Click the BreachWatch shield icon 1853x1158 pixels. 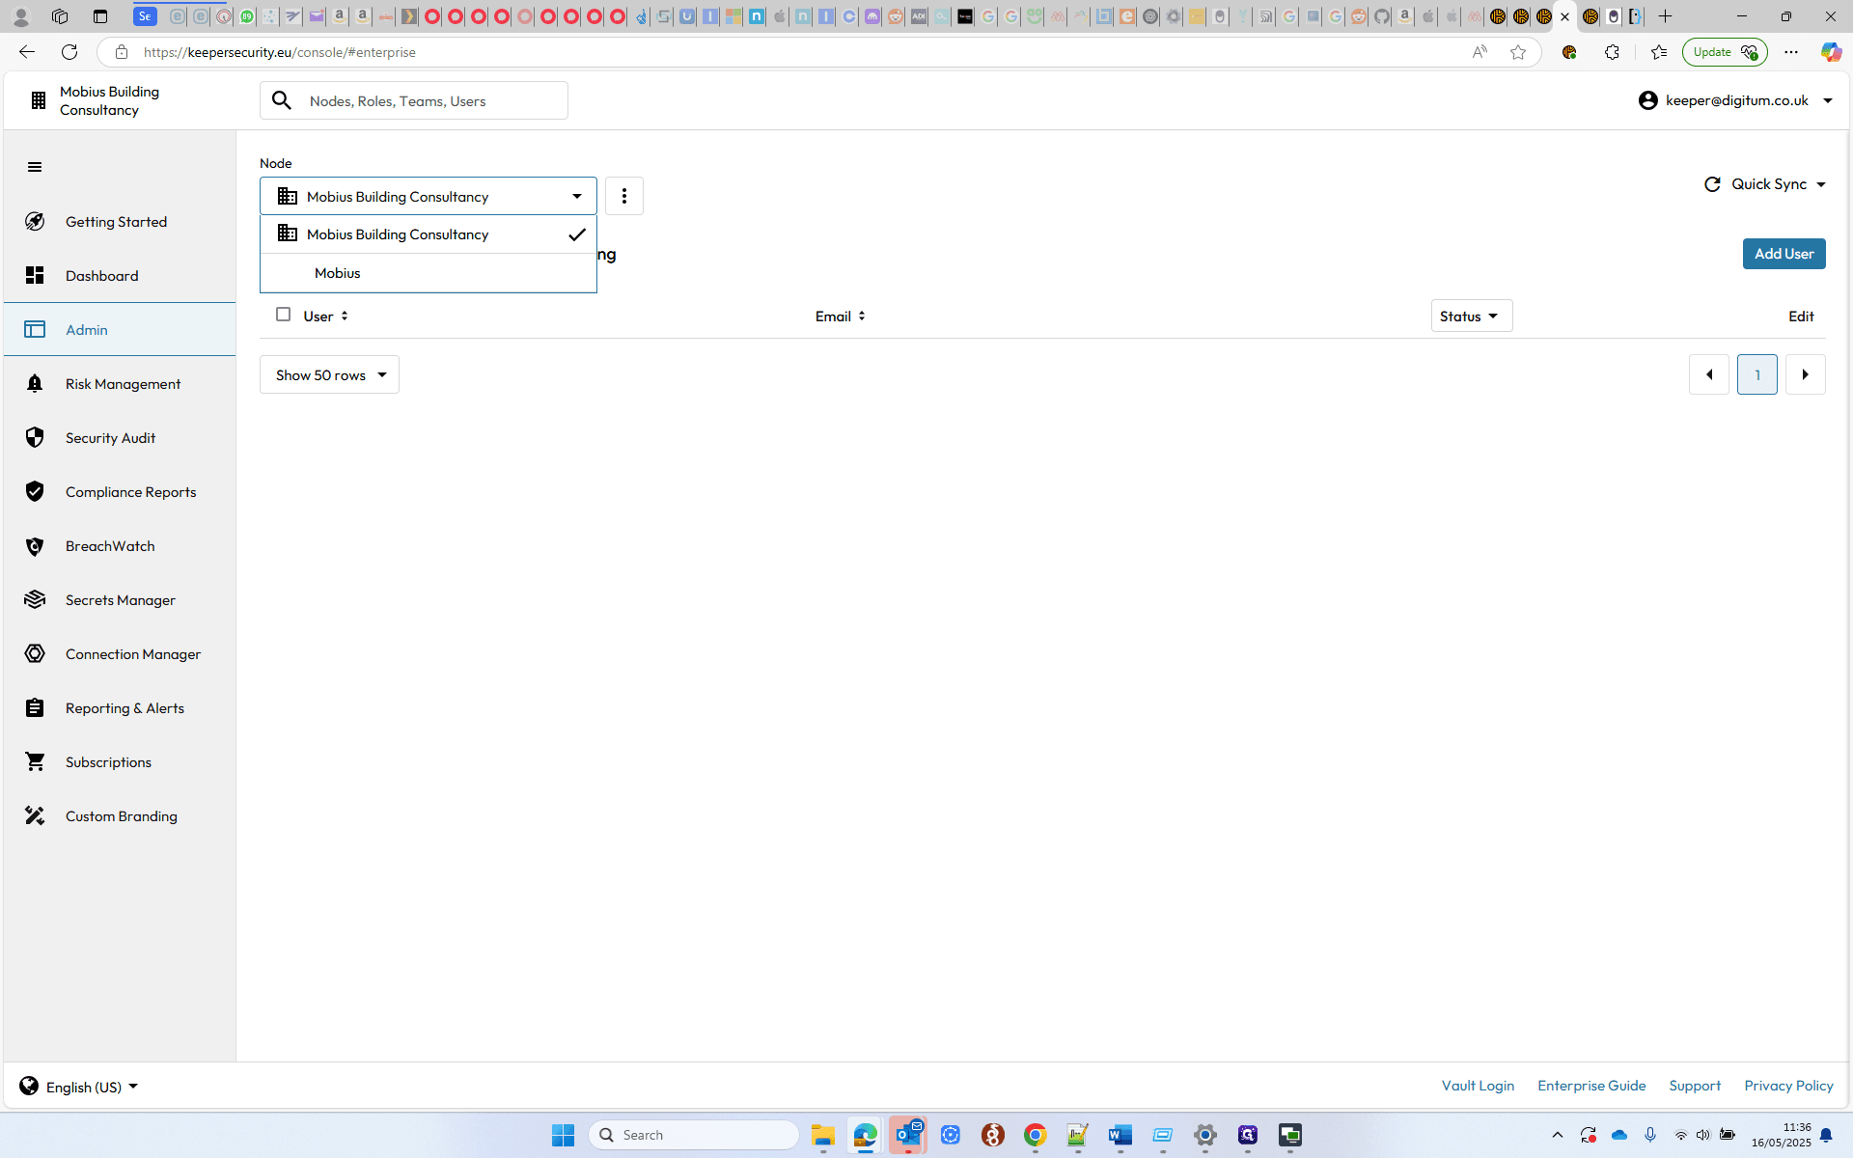tap(35, 546)
